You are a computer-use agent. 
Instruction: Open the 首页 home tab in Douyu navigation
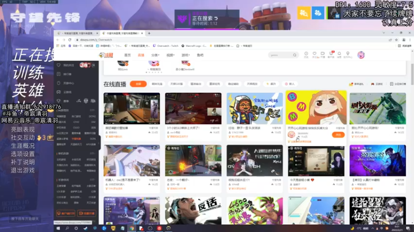tap(127, 55)
